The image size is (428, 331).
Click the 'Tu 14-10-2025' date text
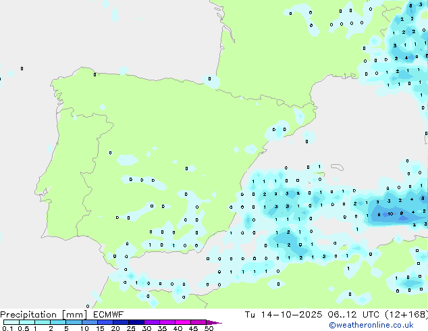click(283, 315)
